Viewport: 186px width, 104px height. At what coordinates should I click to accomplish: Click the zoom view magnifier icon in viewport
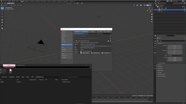coord(152,14)
